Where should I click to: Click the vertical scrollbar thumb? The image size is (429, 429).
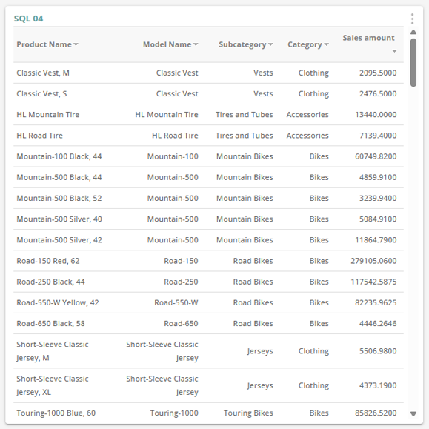tap(413, 63)
